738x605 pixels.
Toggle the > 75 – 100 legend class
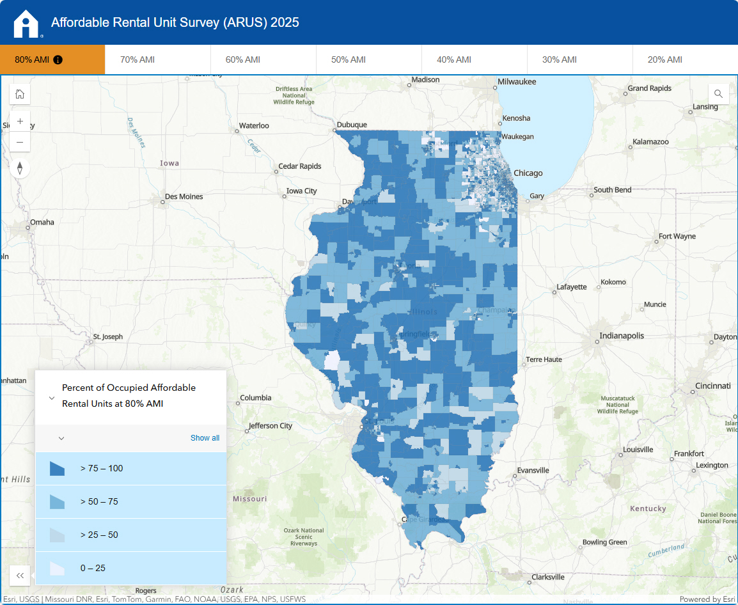(131, 469)
